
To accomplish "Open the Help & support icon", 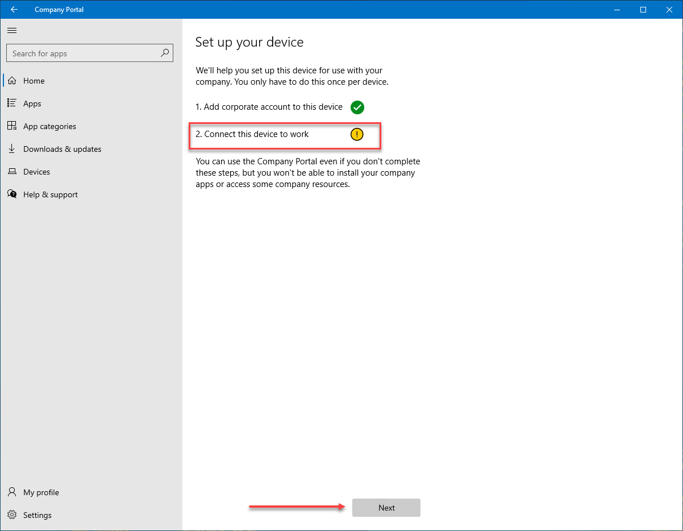I will pos(12,194).
